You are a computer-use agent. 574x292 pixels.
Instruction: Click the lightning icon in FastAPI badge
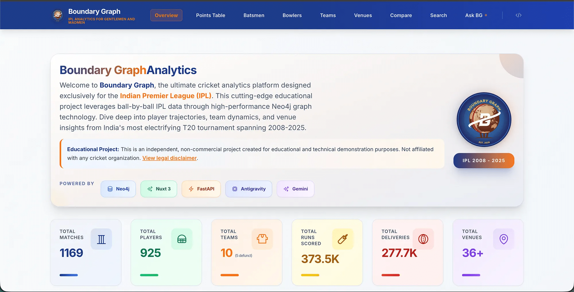(x=191, y=189)
